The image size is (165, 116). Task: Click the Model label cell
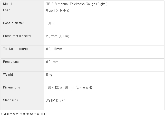coord(22,4)
